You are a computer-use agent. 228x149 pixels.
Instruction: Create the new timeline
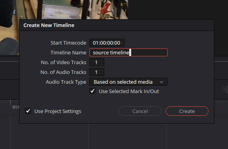(x=187, y=111)
